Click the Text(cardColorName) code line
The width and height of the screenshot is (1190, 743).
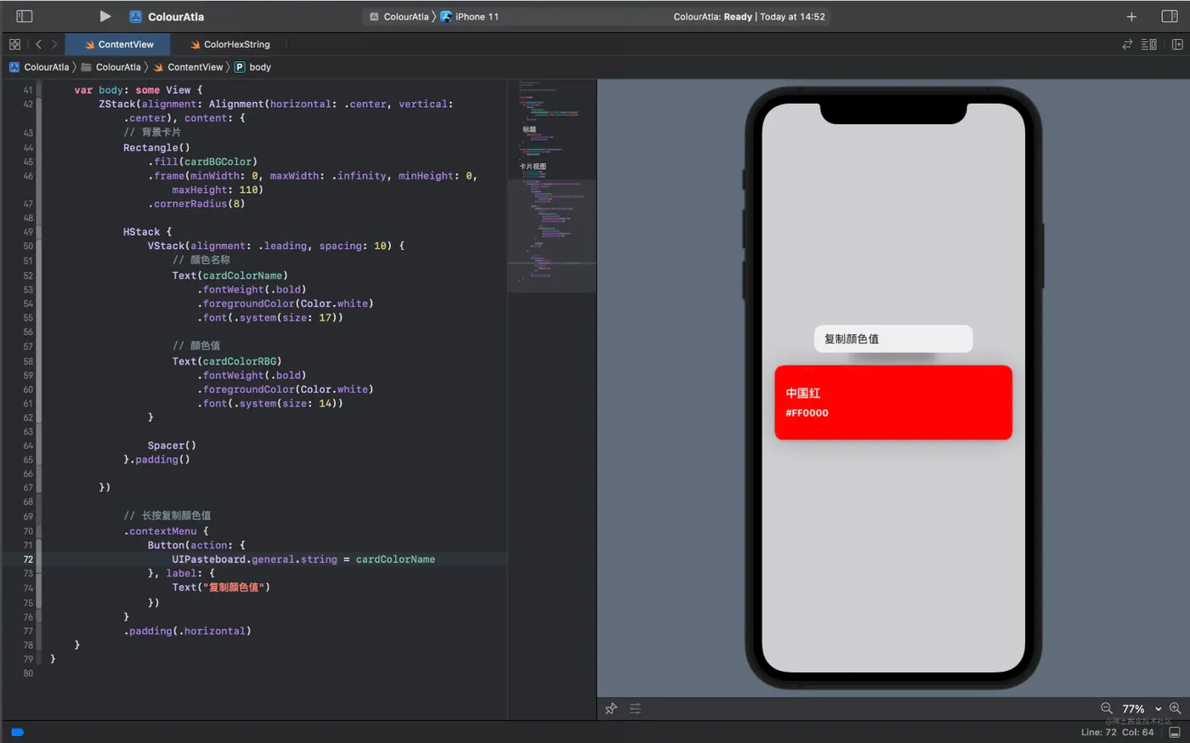[x=229, y=275]
